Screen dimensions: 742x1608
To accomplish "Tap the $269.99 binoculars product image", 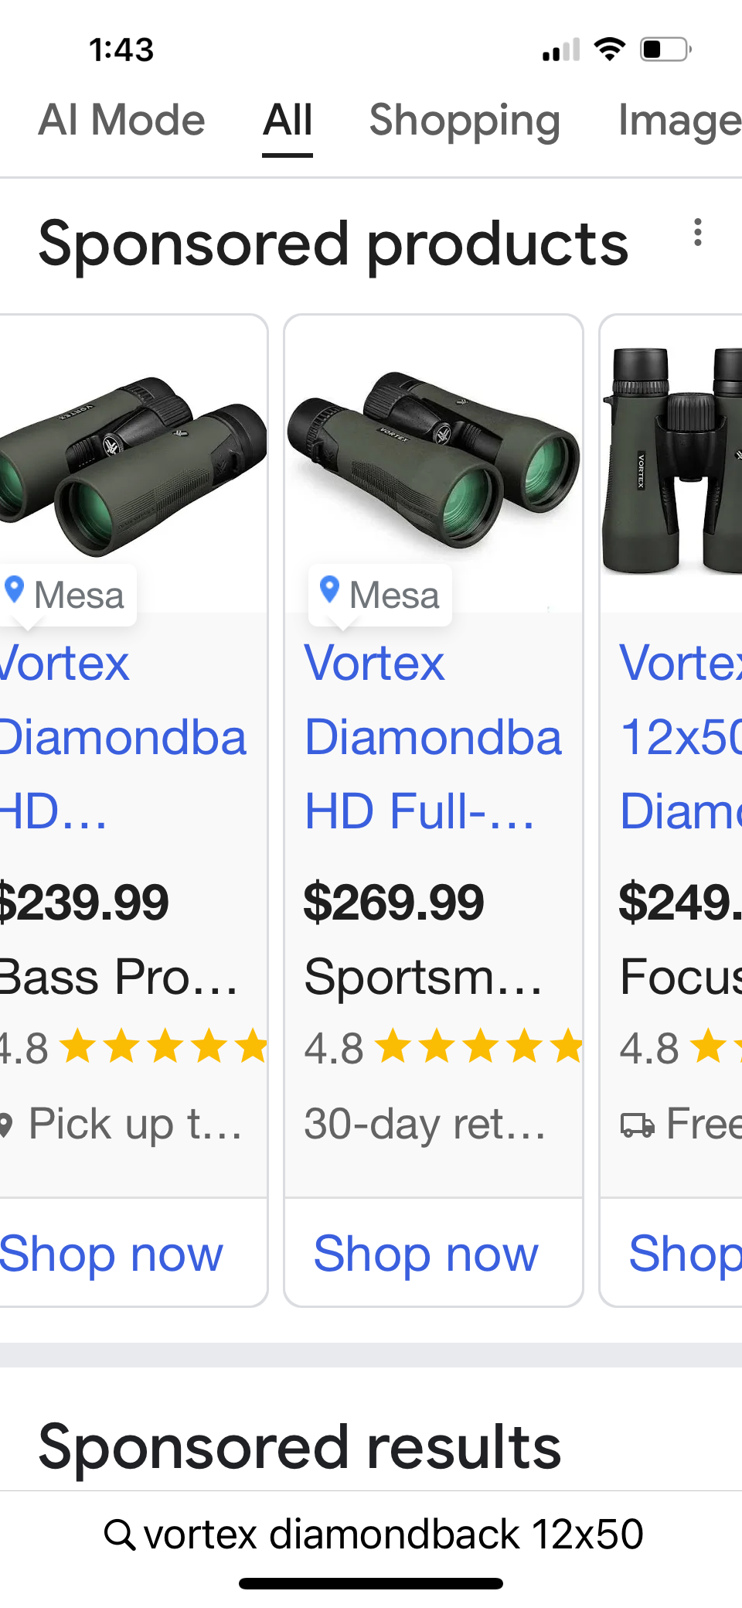I will pos(434,460).
